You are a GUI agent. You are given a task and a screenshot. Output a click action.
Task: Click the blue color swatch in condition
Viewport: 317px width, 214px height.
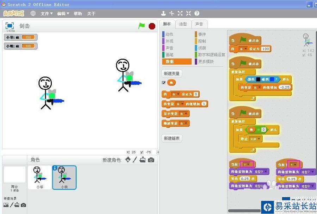tap(272, 79)
